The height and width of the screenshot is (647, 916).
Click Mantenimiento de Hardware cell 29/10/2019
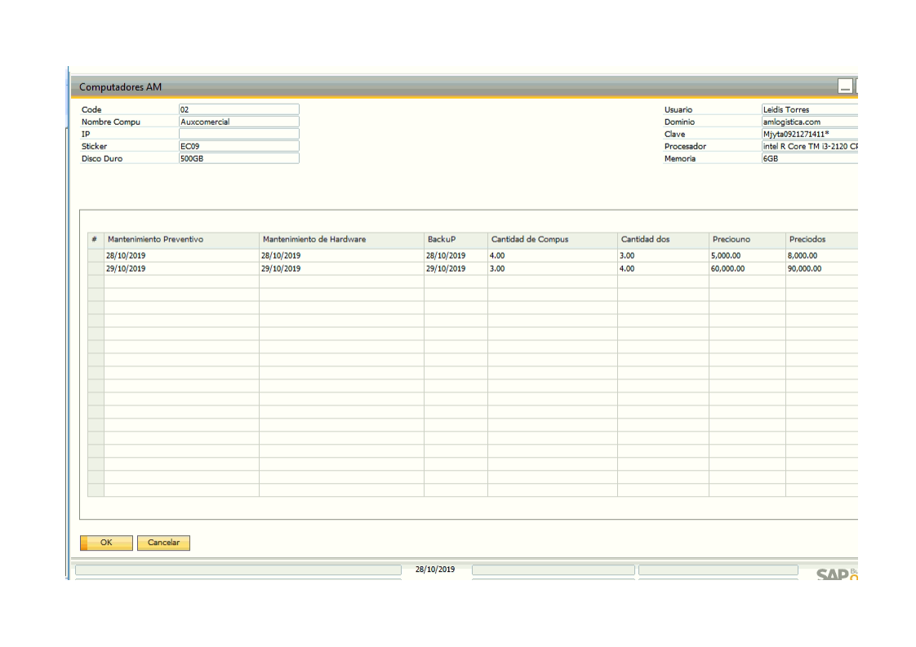[x=342, y=268]
